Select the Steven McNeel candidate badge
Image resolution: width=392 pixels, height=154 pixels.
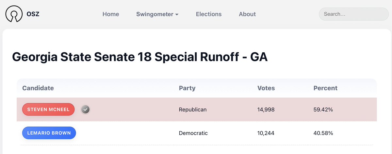tap(48, 110)
